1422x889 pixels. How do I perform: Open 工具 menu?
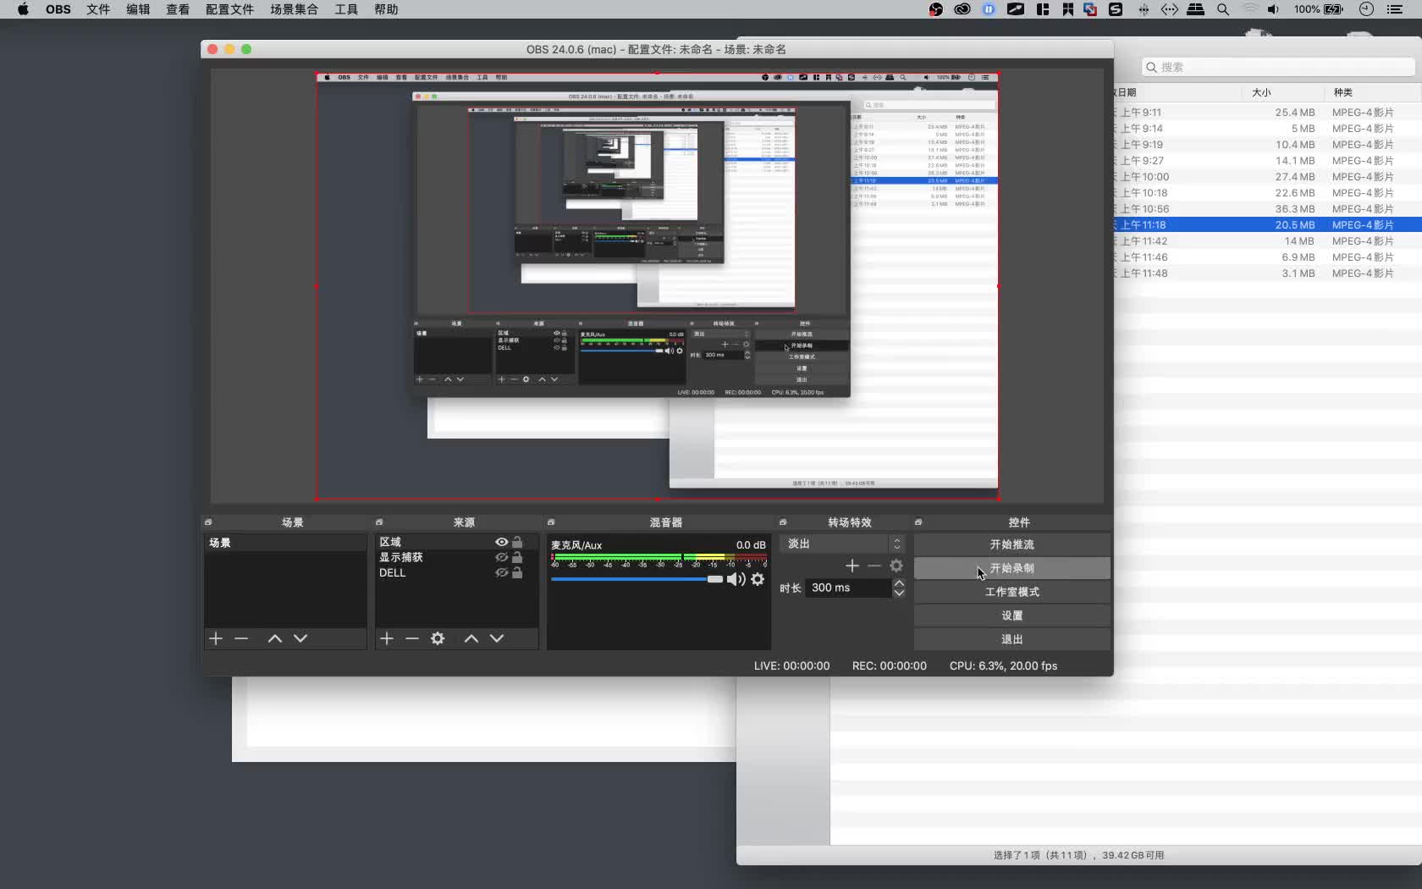[x=346, y=9]
